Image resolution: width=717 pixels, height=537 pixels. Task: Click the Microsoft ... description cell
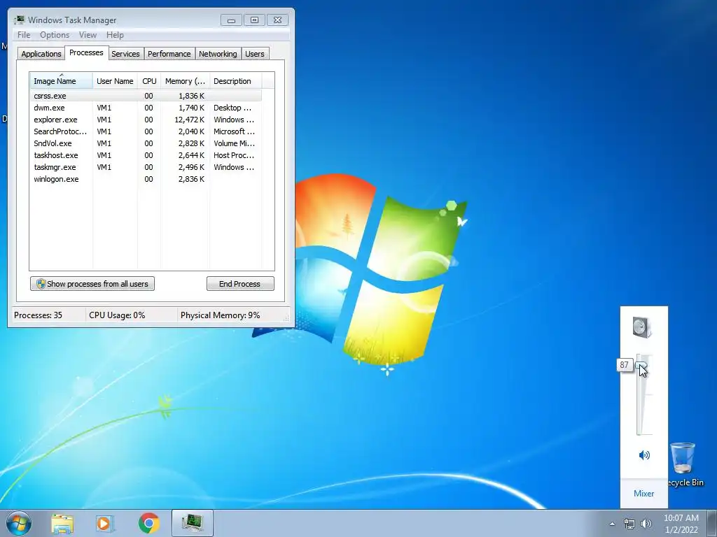pyautogui.click(x=234, y=131)
